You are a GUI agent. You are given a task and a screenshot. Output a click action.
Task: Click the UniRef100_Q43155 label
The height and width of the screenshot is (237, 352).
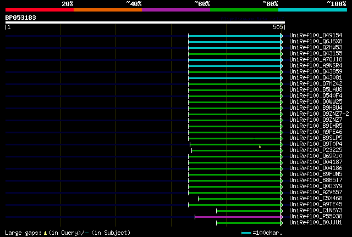click(x=316, y=54)
